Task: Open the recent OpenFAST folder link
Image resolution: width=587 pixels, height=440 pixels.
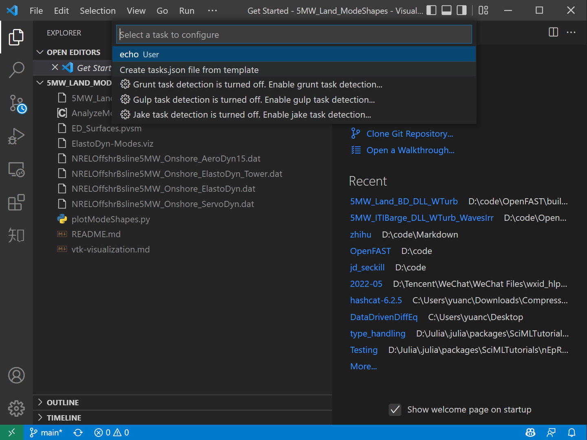Action: coord(370,251)
